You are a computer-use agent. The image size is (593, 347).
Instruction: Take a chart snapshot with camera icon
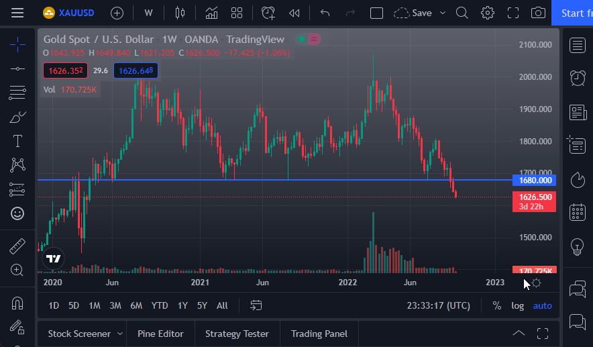pos(537,13)
